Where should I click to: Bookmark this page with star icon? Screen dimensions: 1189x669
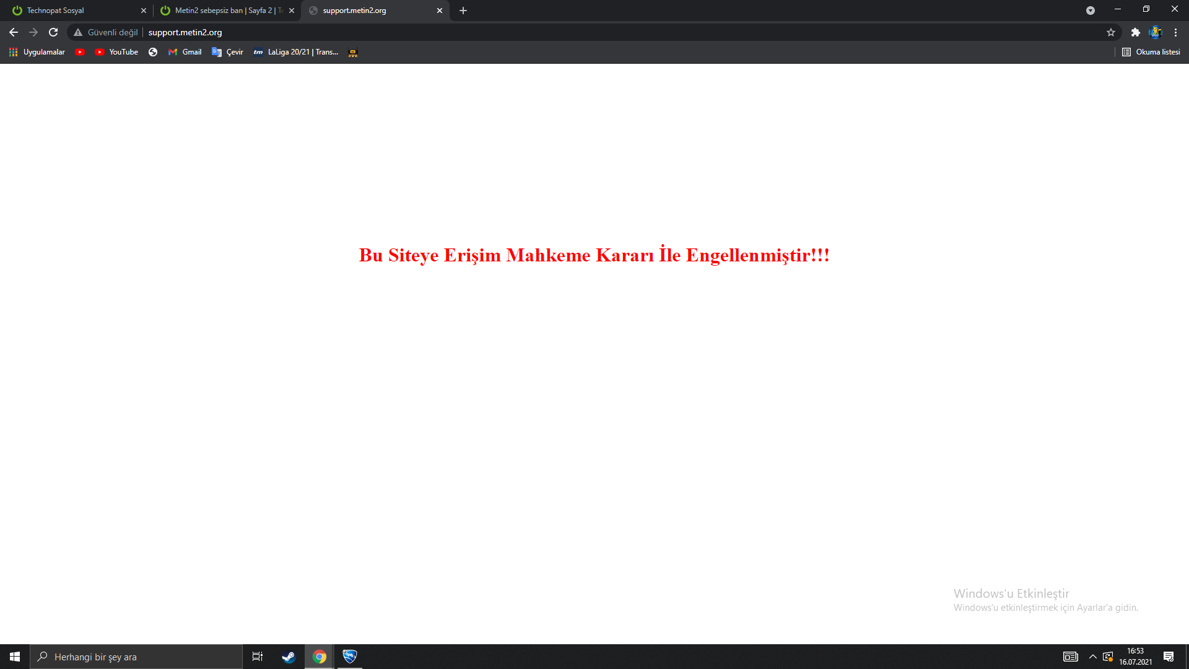(x=1111, y=32)
